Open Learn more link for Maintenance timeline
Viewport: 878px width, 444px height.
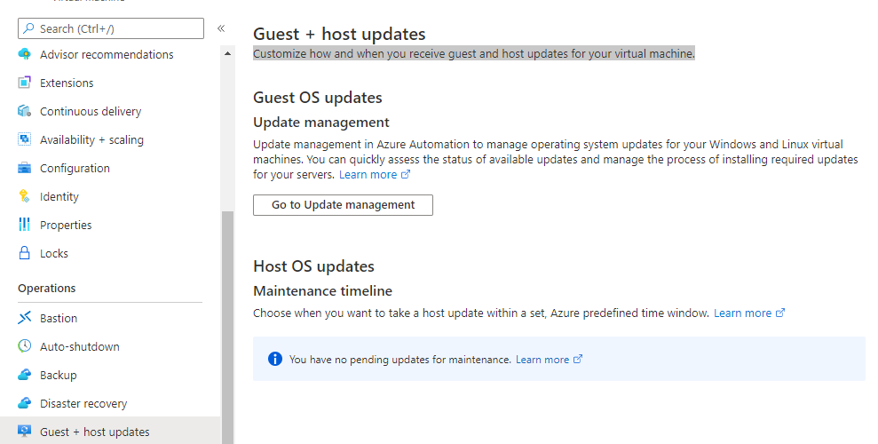742,313
